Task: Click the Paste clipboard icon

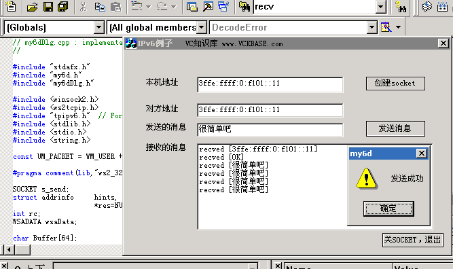Action: (116, 6)
